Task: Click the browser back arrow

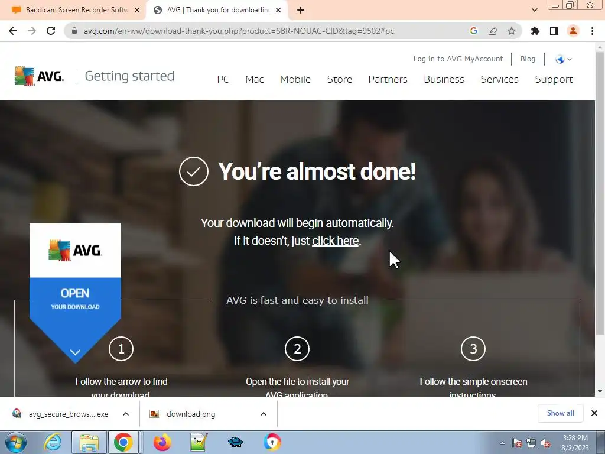Action: (13, 31)
